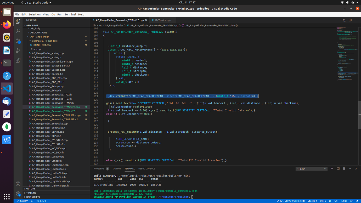This screenshot has width=361, height=203.
Task: Expand the AP_RAMTRON folder
Action: point(38,33)
